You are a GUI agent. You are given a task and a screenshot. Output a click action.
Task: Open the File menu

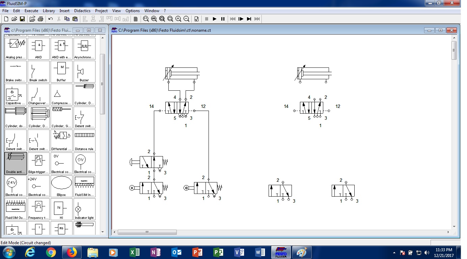coord(5,11)
